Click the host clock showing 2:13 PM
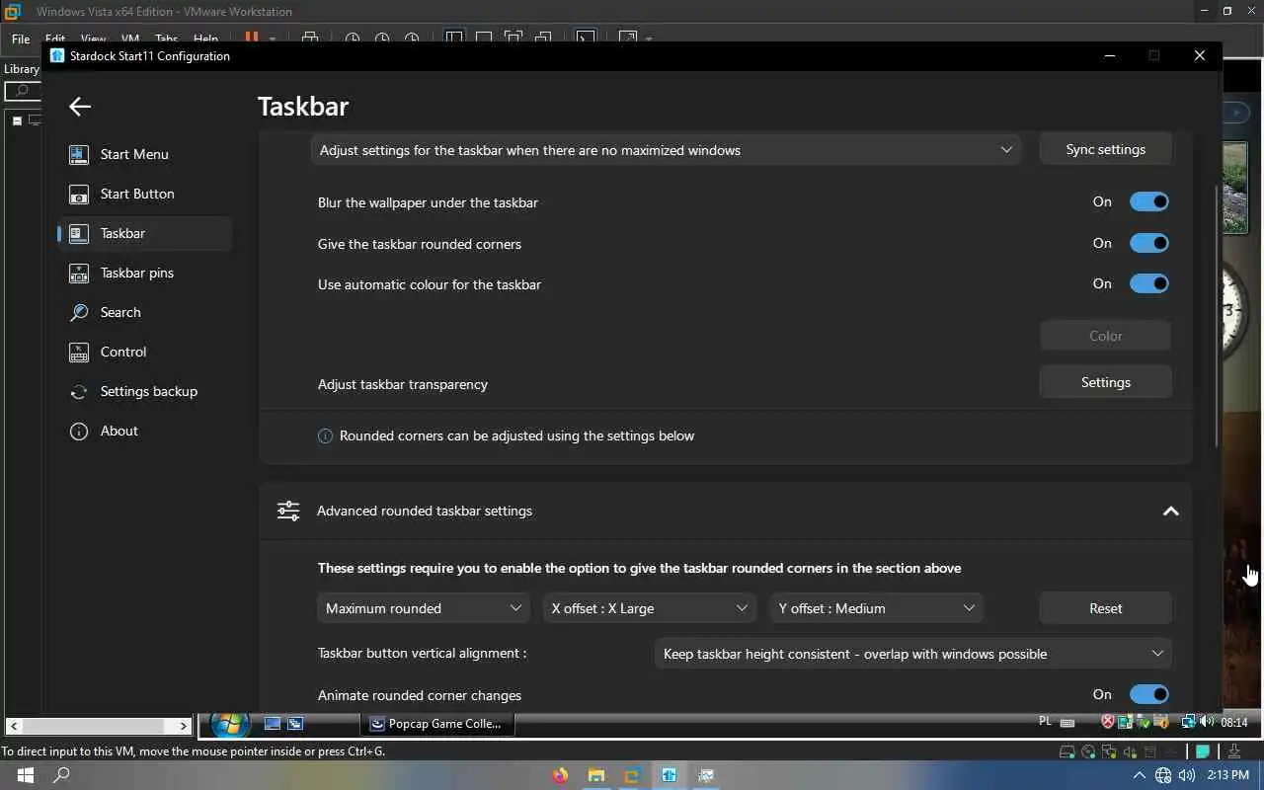The width and height of the screenshot is (1264, 790). point(1227,775)
